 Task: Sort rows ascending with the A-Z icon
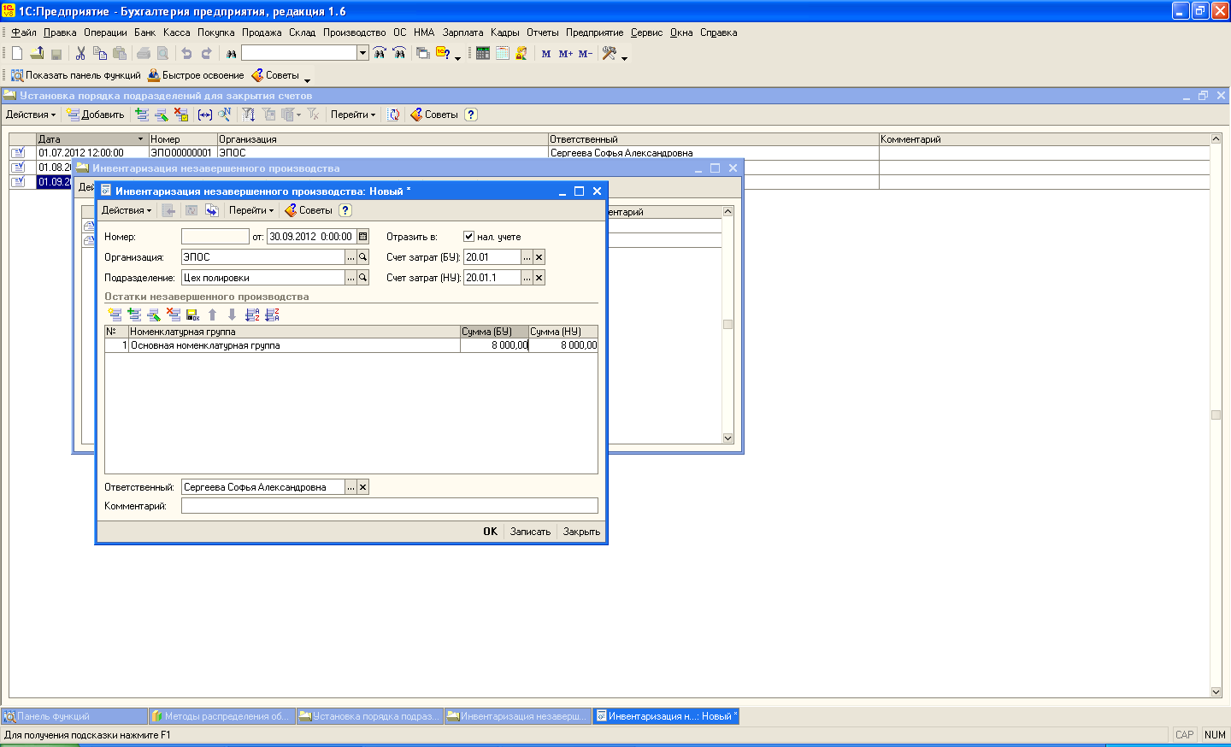(x=252, y=315)
